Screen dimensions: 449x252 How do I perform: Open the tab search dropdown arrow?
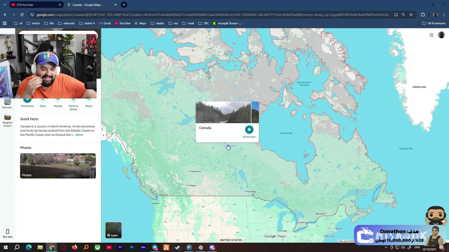tap(4, 5)
